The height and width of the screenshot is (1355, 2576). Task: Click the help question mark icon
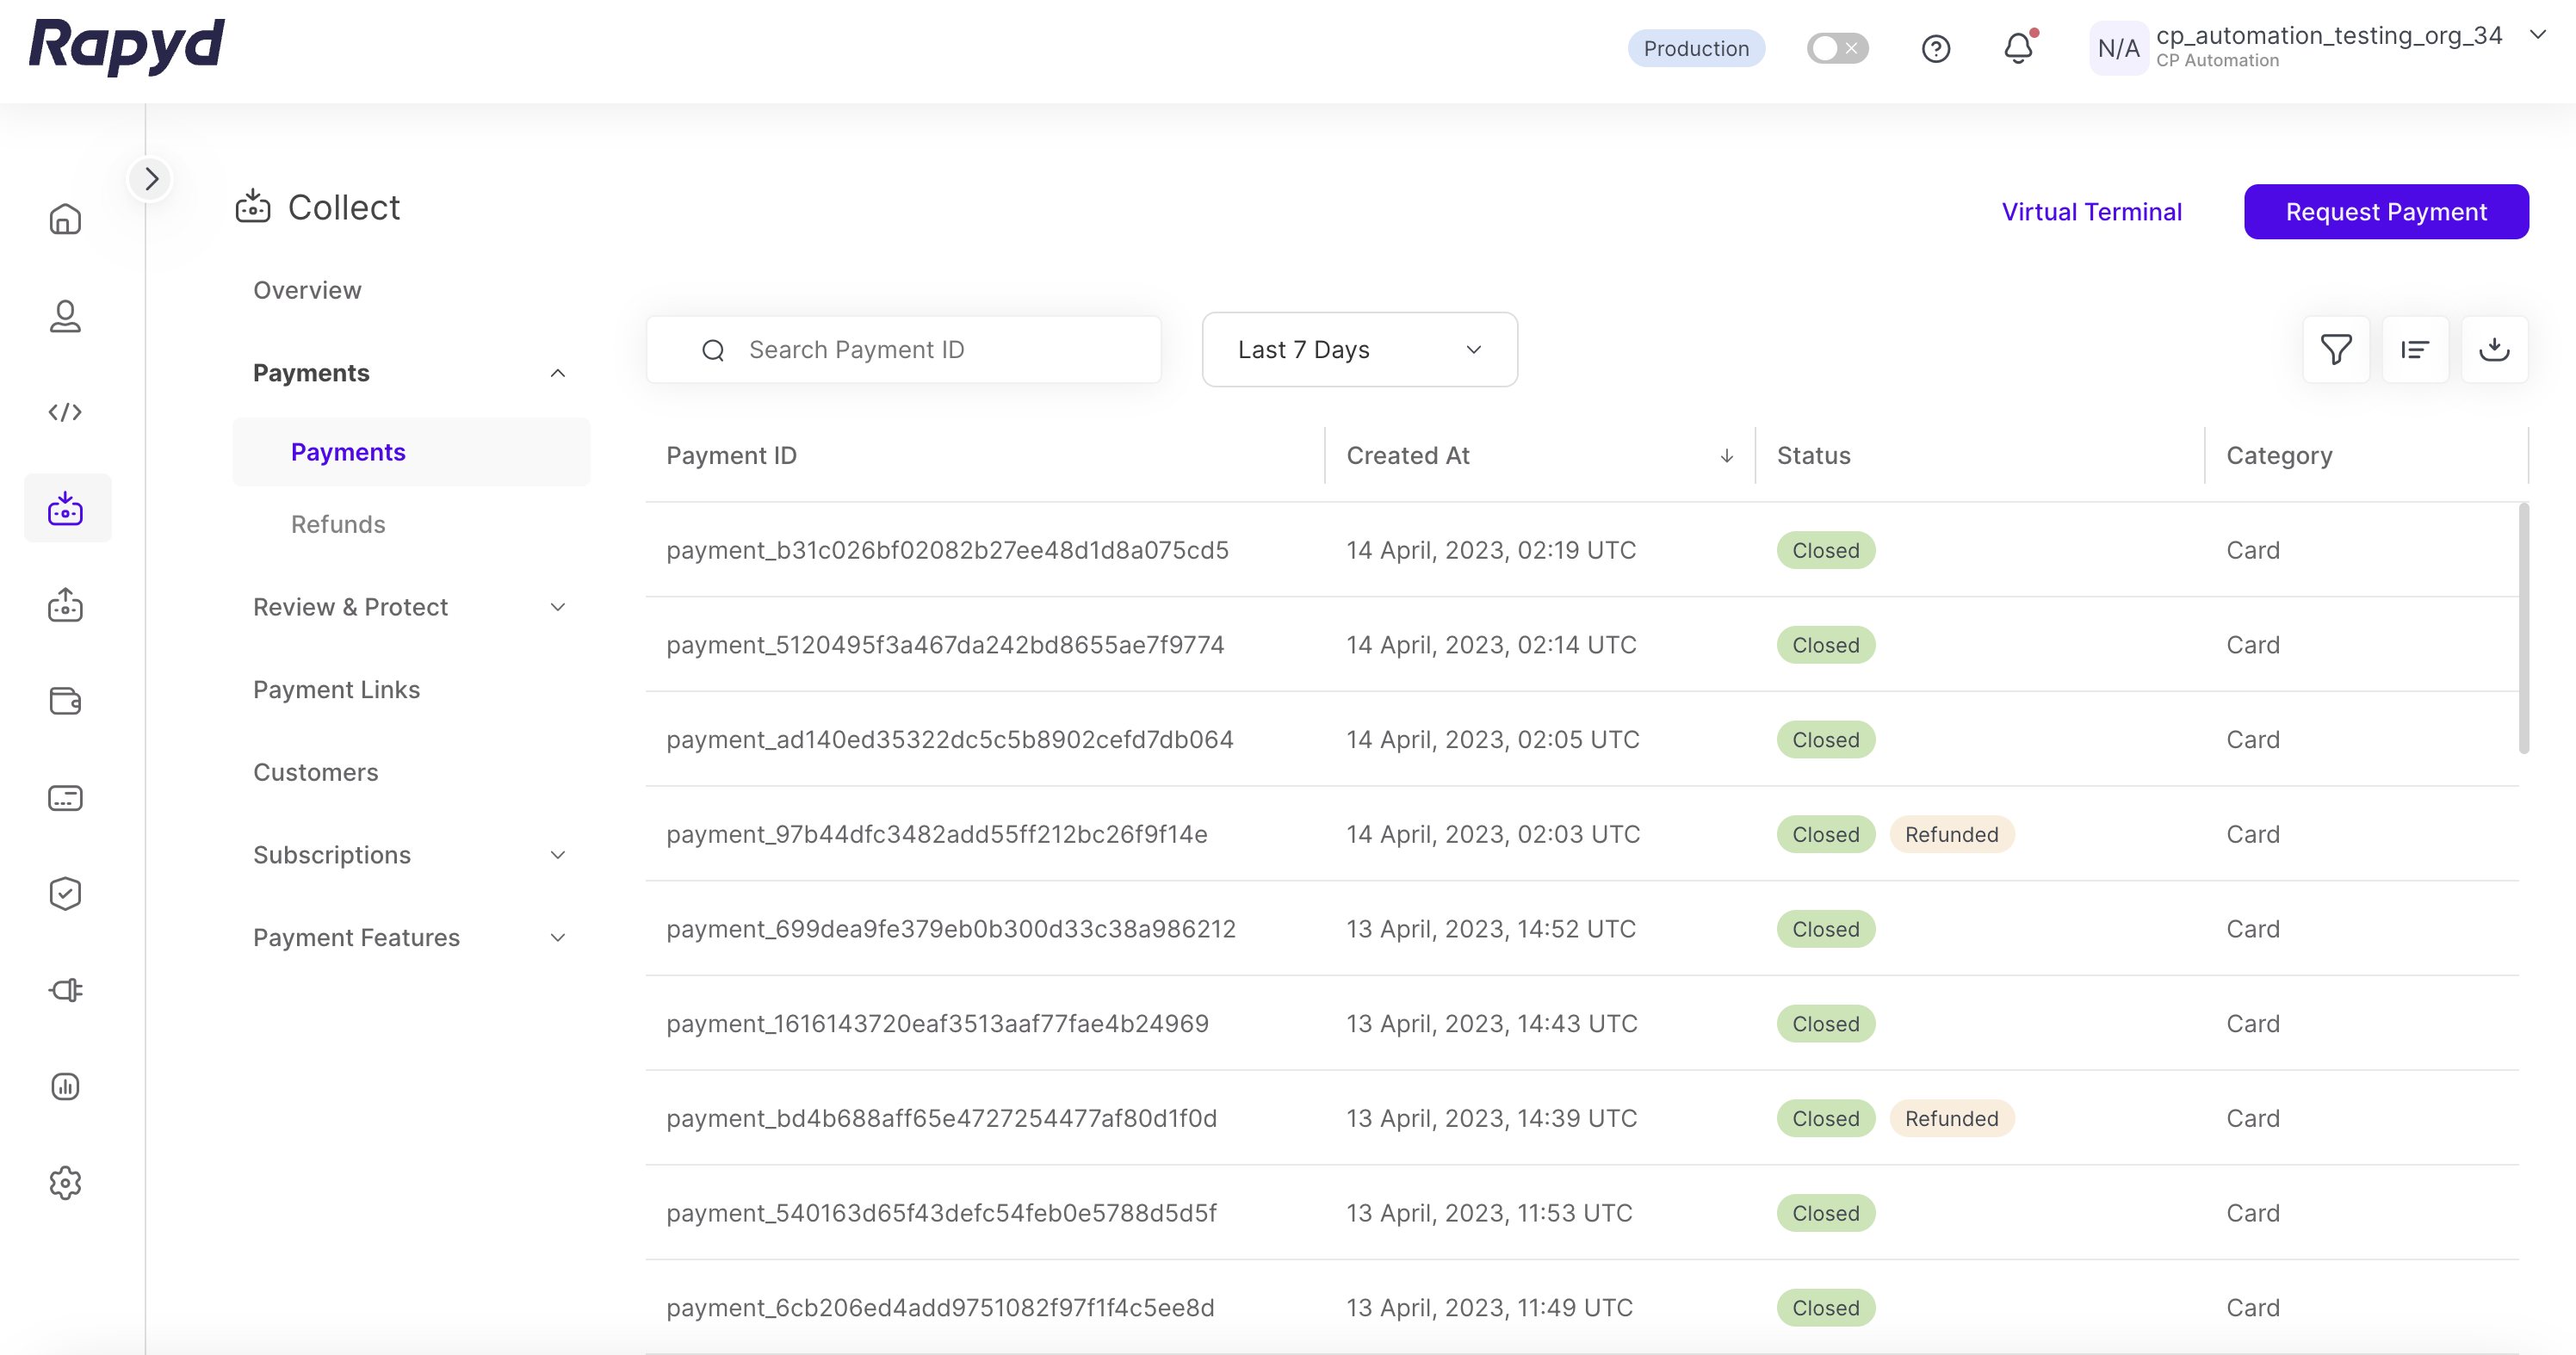tap(1935, 48)
